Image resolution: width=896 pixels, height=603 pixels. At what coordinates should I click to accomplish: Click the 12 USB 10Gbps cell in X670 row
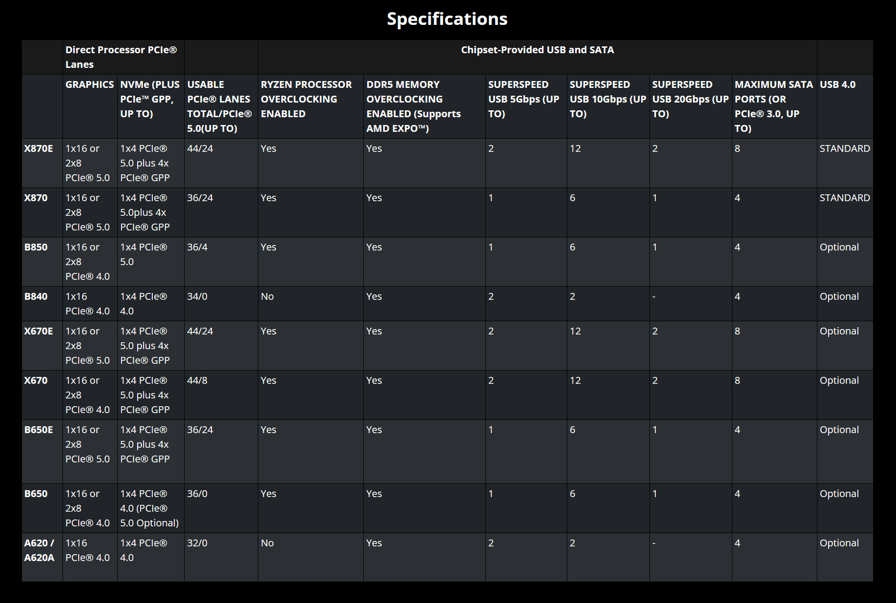pyautogui.click(x=608, y=395)
